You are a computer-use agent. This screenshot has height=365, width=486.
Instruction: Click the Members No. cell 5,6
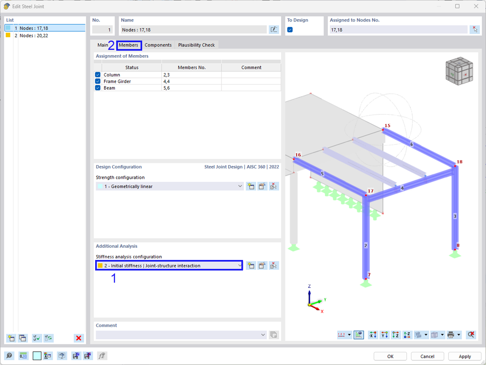[192, 88]
